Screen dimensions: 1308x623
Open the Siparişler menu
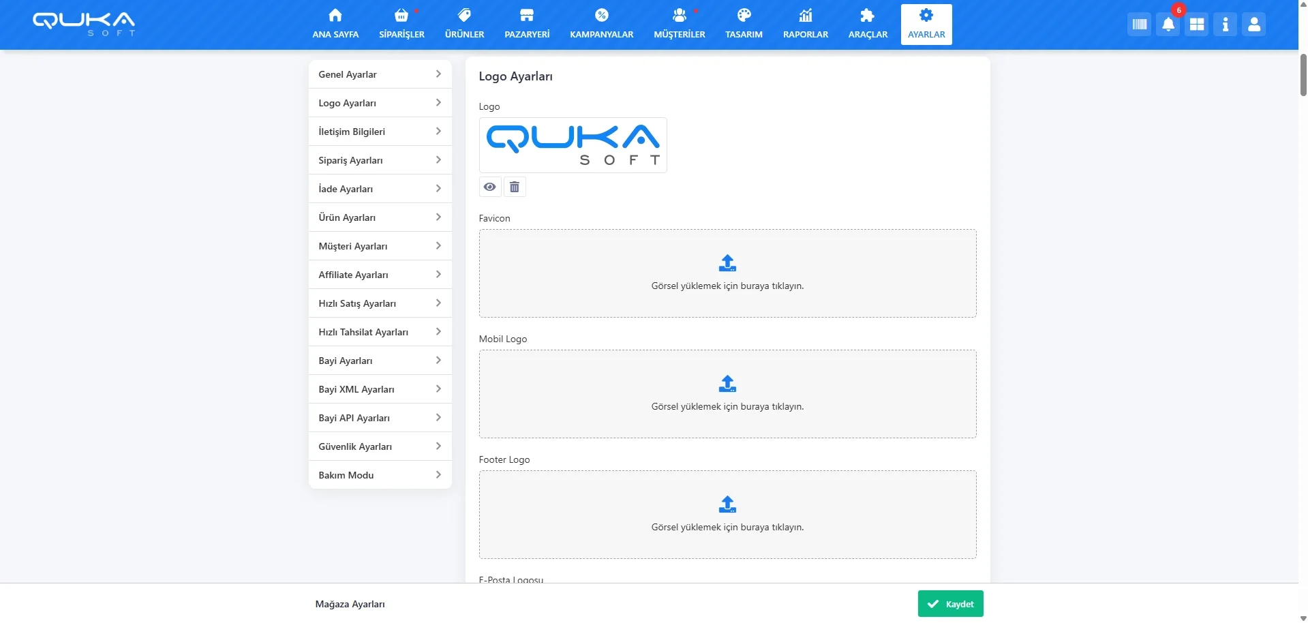tap(401, 25)
